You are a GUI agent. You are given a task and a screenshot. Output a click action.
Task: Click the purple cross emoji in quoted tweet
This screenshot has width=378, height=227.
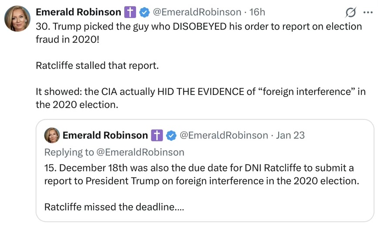coord(157,136)
